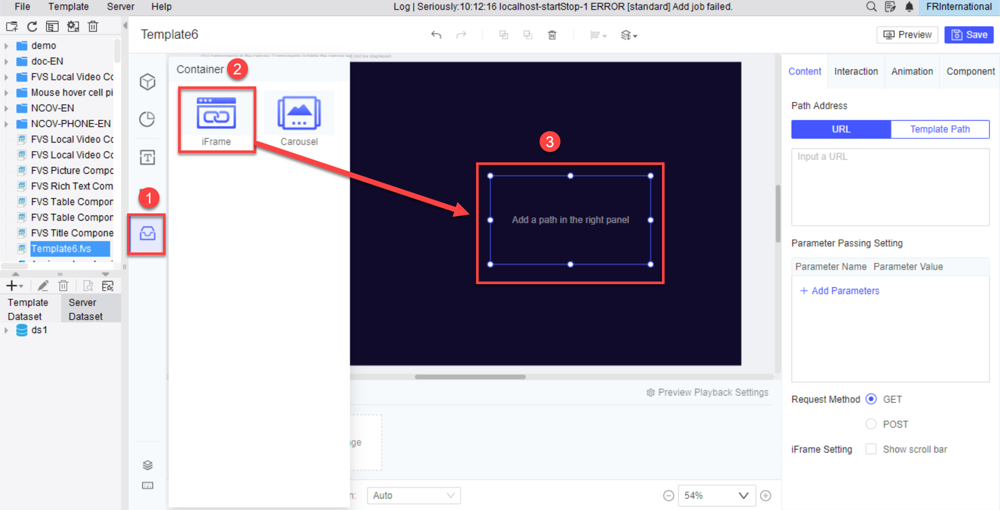Open the Server menu
Screen dimensions: 1000x510
[x=120, y=7]
